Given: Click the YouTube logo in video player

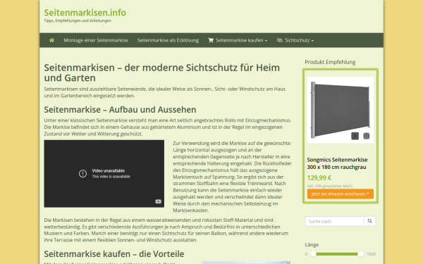Looking at the screenshot, I should (x=158, y=201).
